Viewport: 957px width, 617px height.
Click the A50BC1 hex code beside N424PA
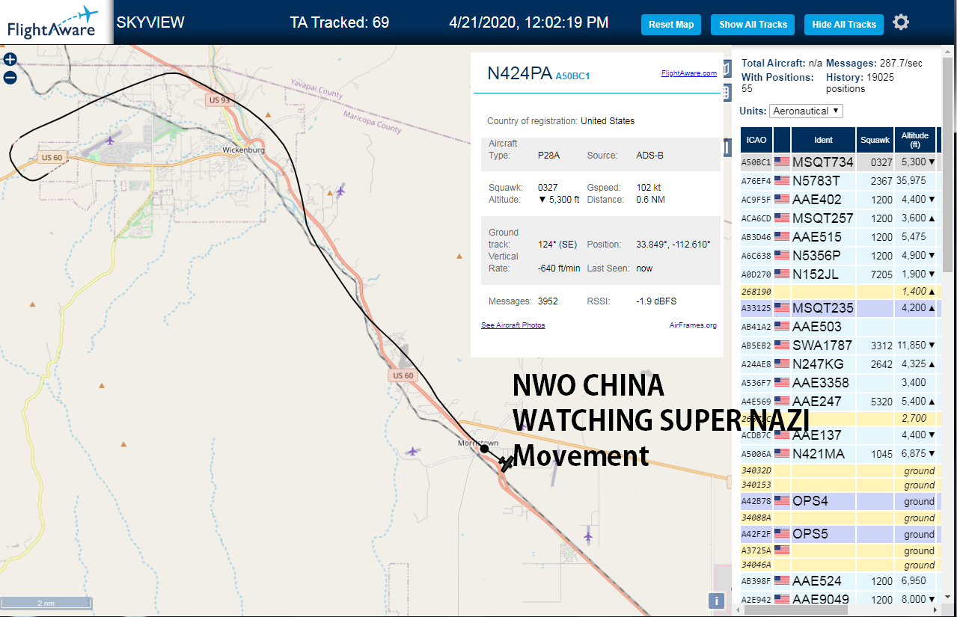coord(572,76)
